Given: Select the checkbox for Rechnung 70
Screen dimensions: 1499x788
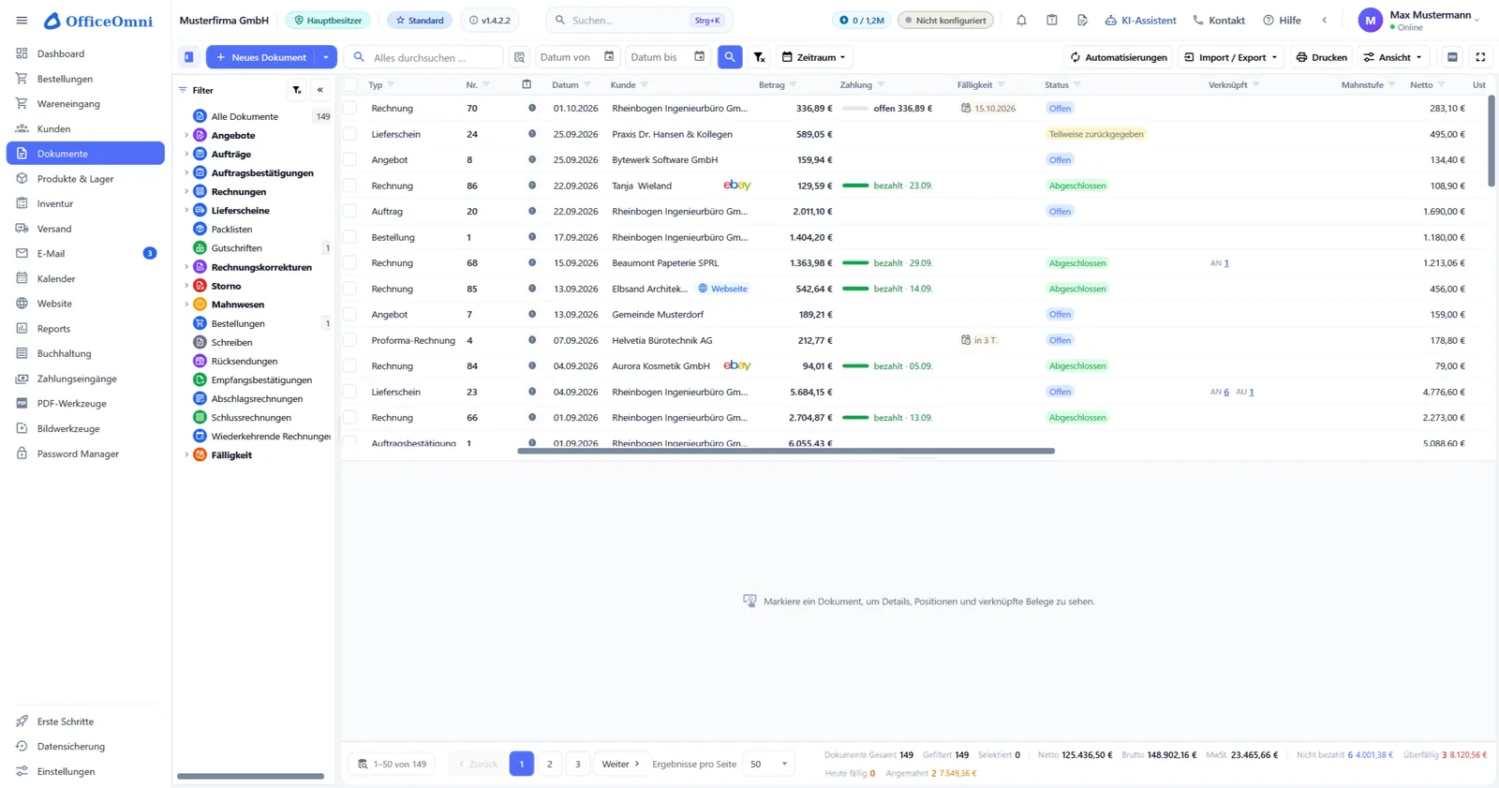Looking at the screenshot, I should pyautogui.click(x=350, y=108).
